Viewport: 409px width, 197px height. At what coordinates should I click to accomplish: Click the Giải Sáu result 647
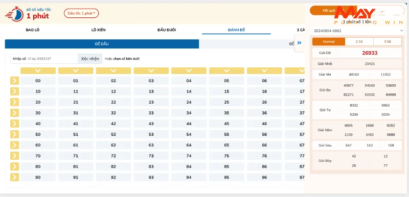point(349,145)
